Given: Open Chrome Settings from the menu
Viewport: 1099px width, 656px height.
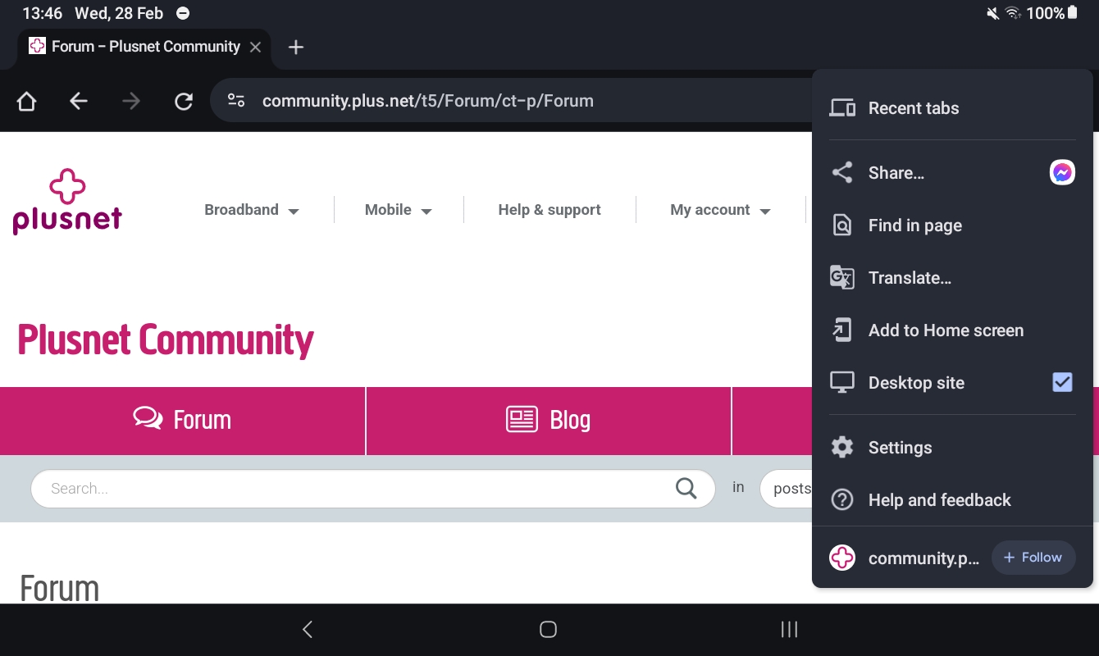Looking at the screenshot, I should (x=900, y=447).
